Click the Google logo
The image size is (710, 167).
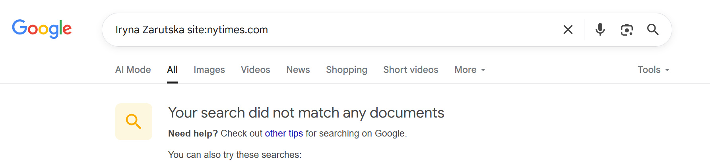(42, 29)
